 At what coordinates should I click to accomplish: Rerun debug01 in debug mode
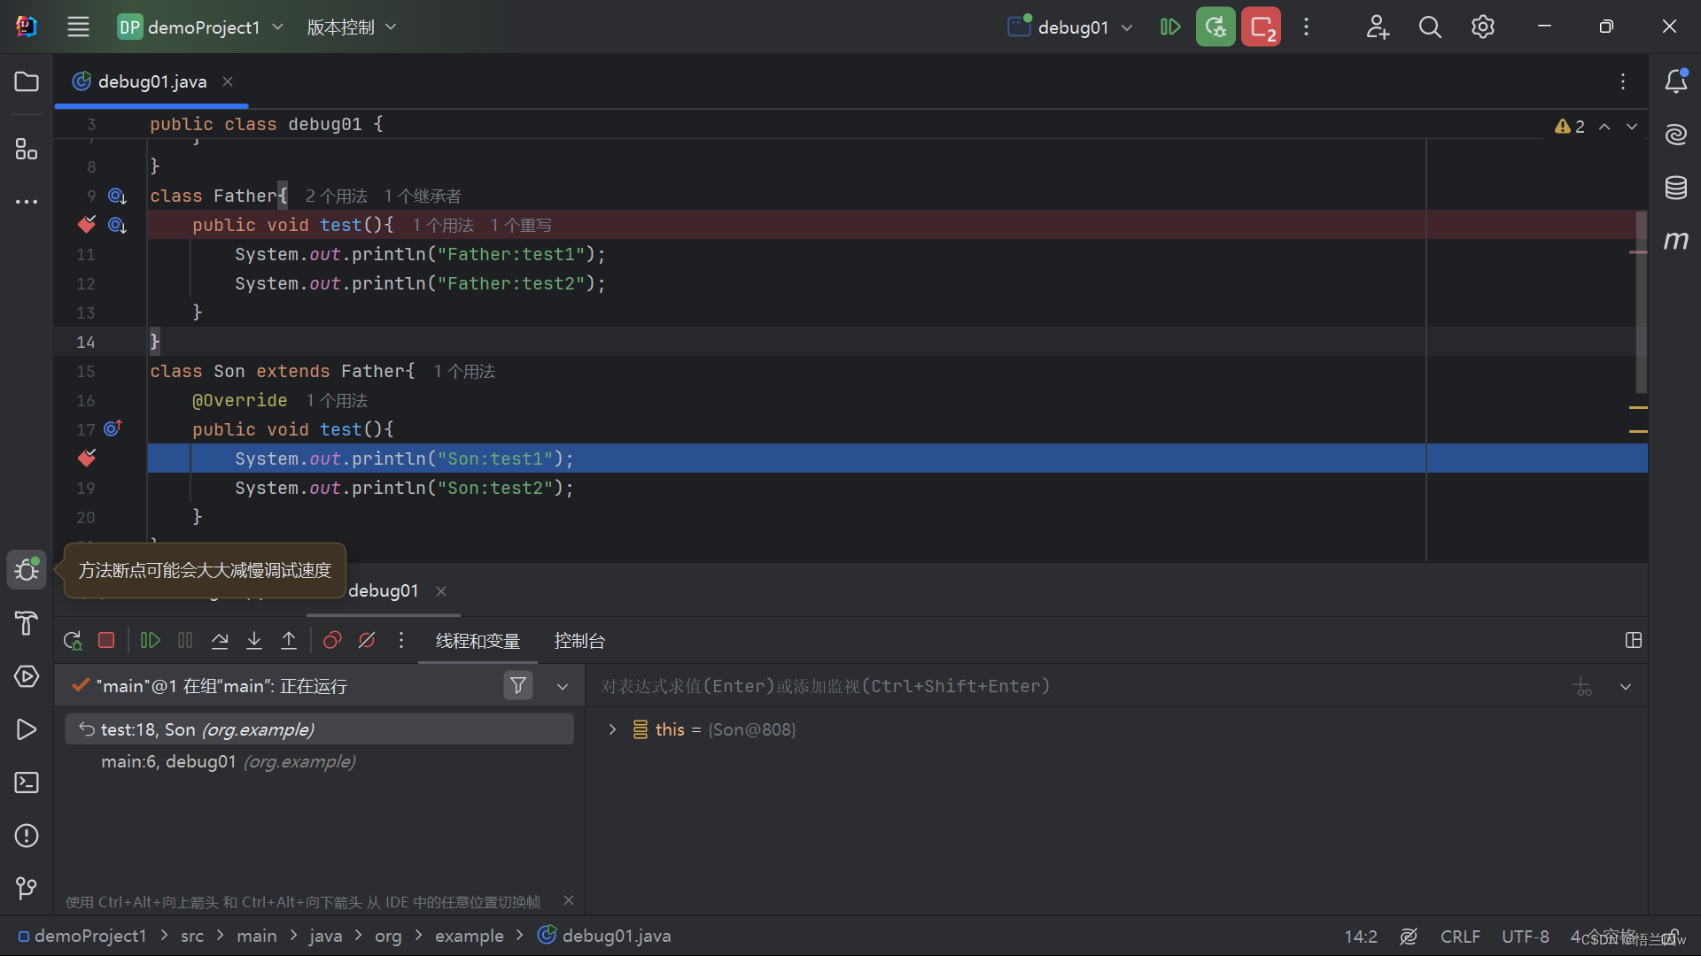[x=1216, y=27]
